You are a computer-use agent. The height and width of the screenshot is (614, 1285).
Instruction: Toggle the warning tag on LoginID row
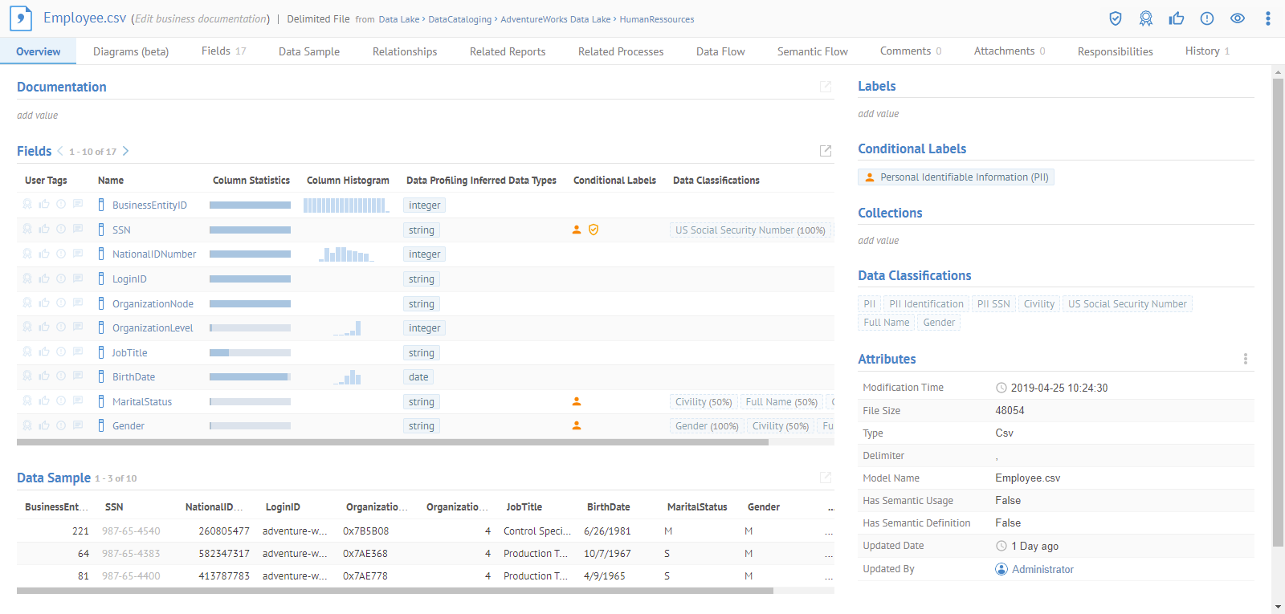point(61,279)
